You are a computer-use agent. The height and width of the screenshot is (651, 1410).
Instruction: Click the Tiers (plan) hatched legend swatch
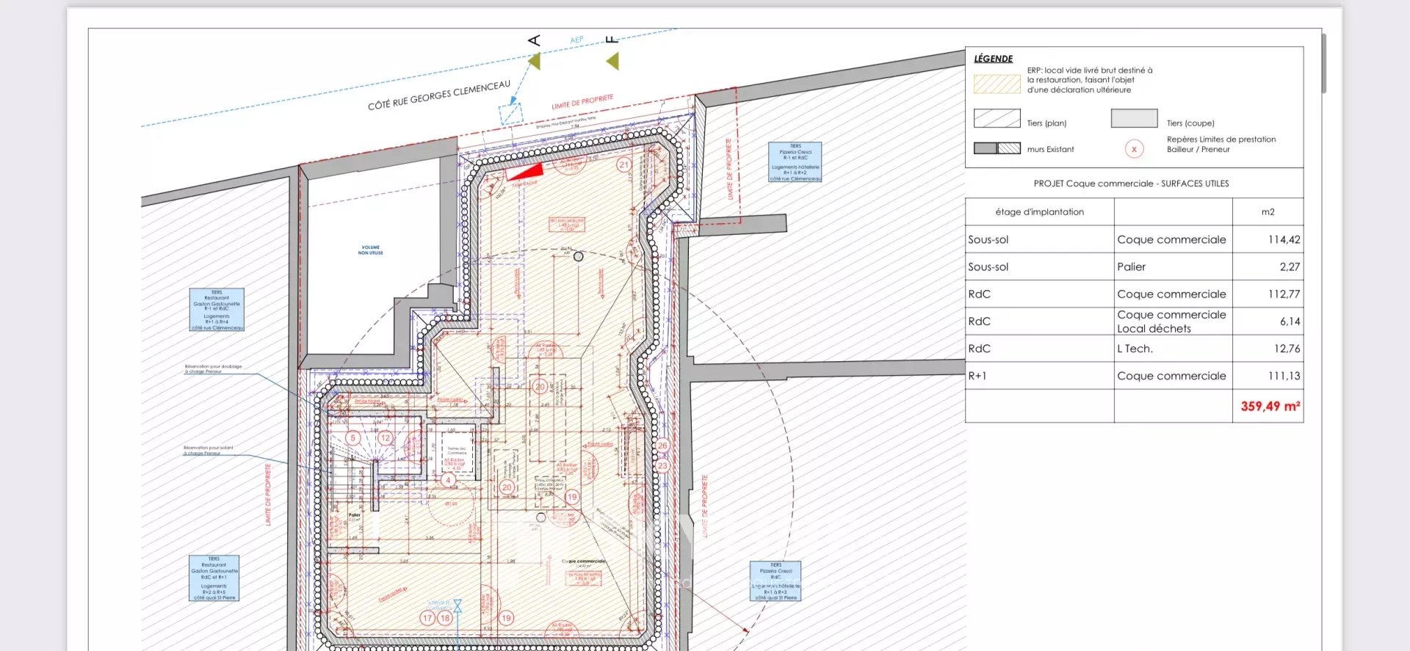pos(997,118)
